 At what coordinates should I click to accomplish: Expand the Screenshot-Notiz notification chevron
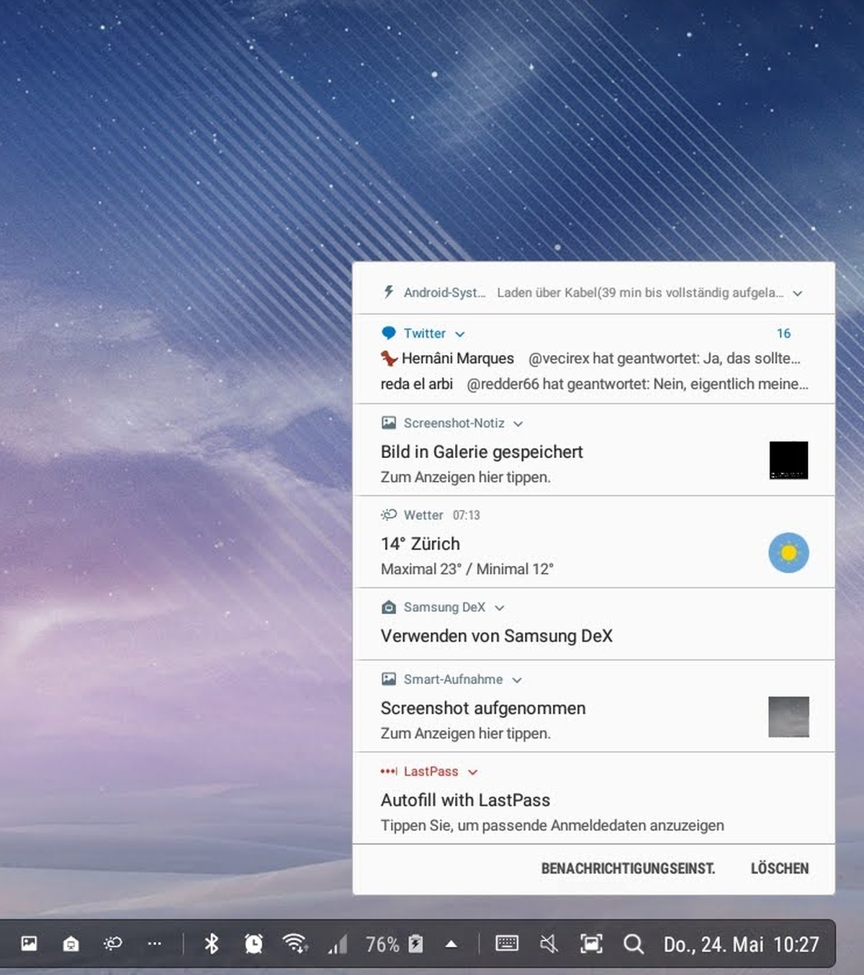click(x=518, y=424)
